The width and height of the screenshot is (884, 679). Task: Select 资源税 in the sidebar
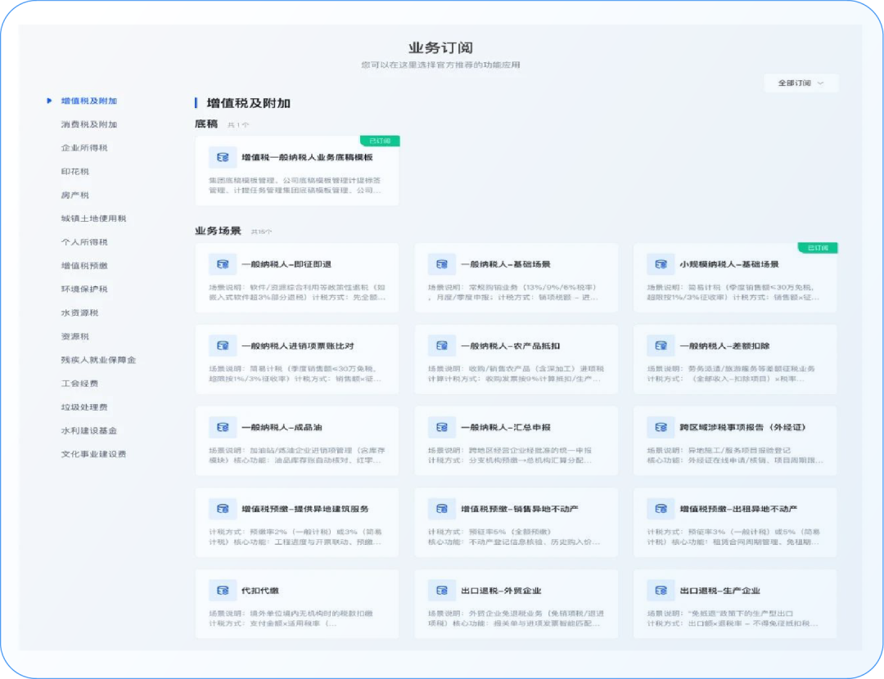75,337
